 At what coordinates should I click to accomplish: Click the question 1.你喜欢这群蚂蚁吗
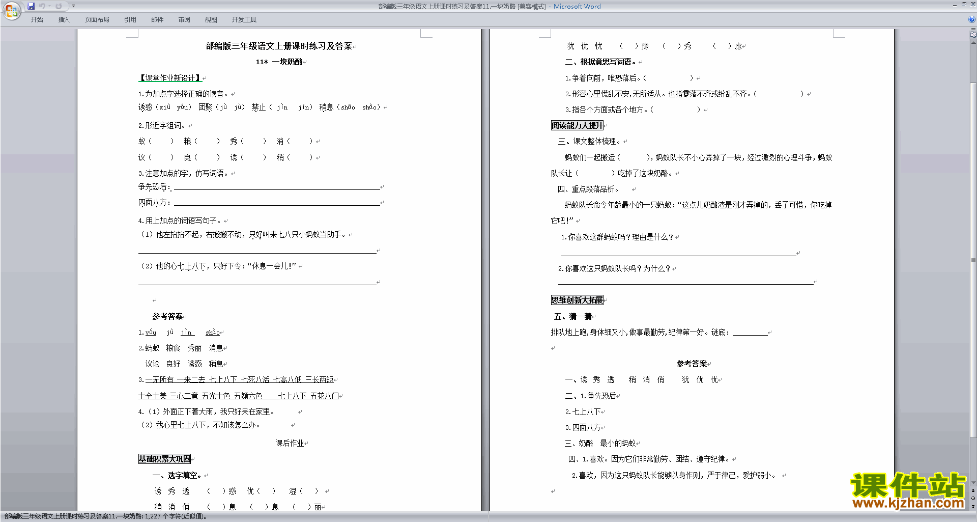[618, 237]
